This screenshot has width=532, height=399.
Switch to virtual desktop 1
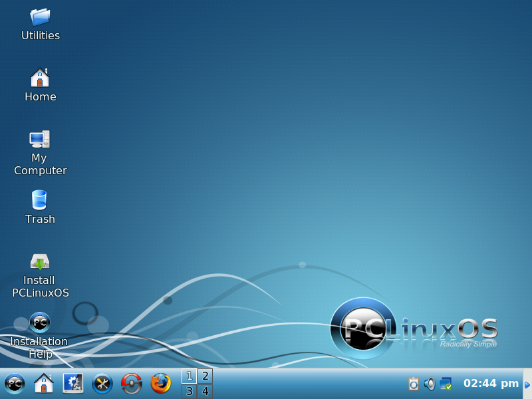coord(189,376)
